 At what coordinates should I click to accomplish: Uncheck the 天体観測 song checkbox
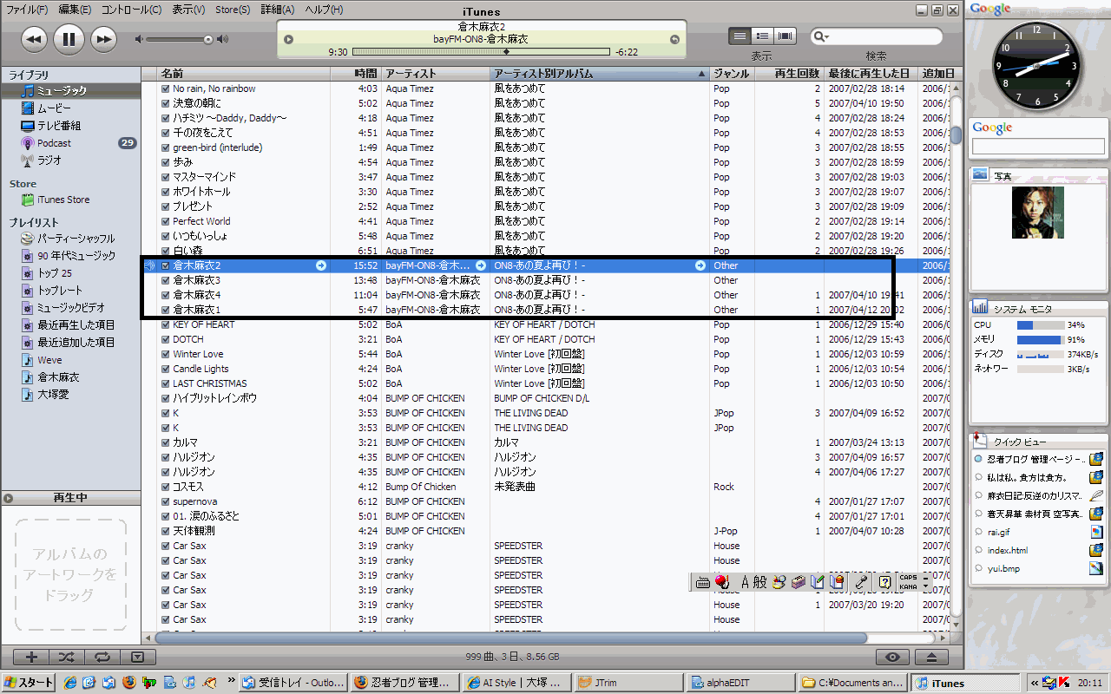[x=166, y=531]
